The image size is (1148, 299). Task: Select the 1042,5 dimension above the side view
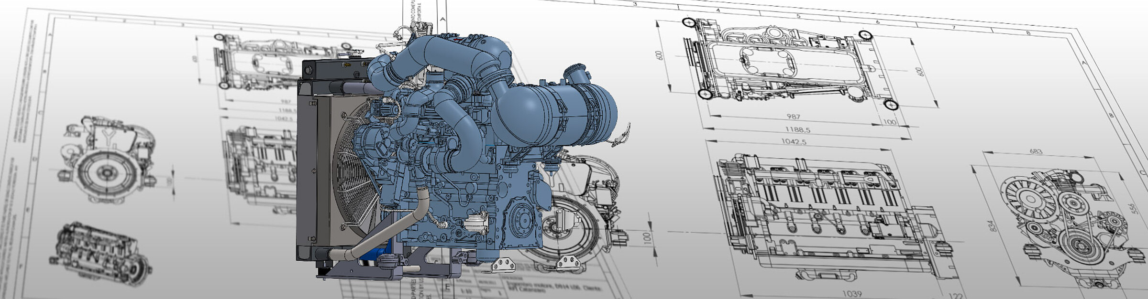(794, 142)
